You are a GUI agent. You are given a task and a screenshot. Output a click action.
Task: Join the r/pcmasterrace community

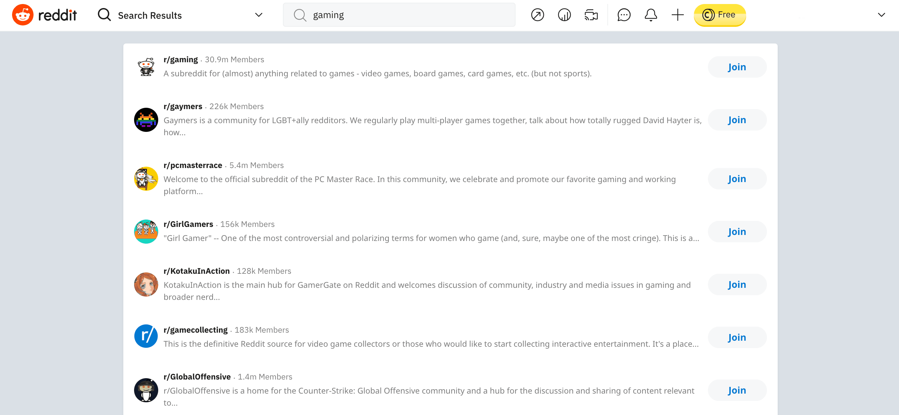tap(737, 179)
